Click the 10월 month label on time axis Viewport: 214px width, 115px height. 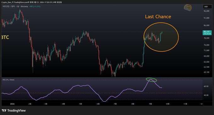[x=168, y=104]
